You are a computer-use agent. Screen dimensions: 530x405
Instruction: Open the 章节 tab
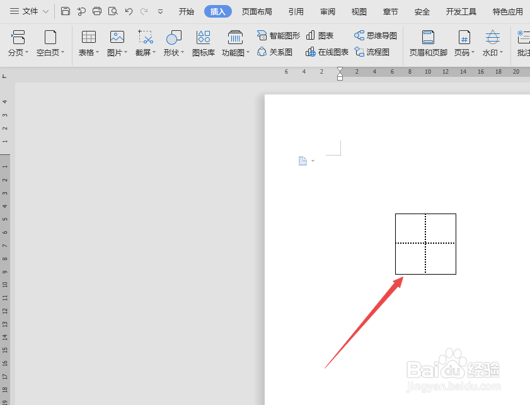pyautogui.click(x=390, y=11)
